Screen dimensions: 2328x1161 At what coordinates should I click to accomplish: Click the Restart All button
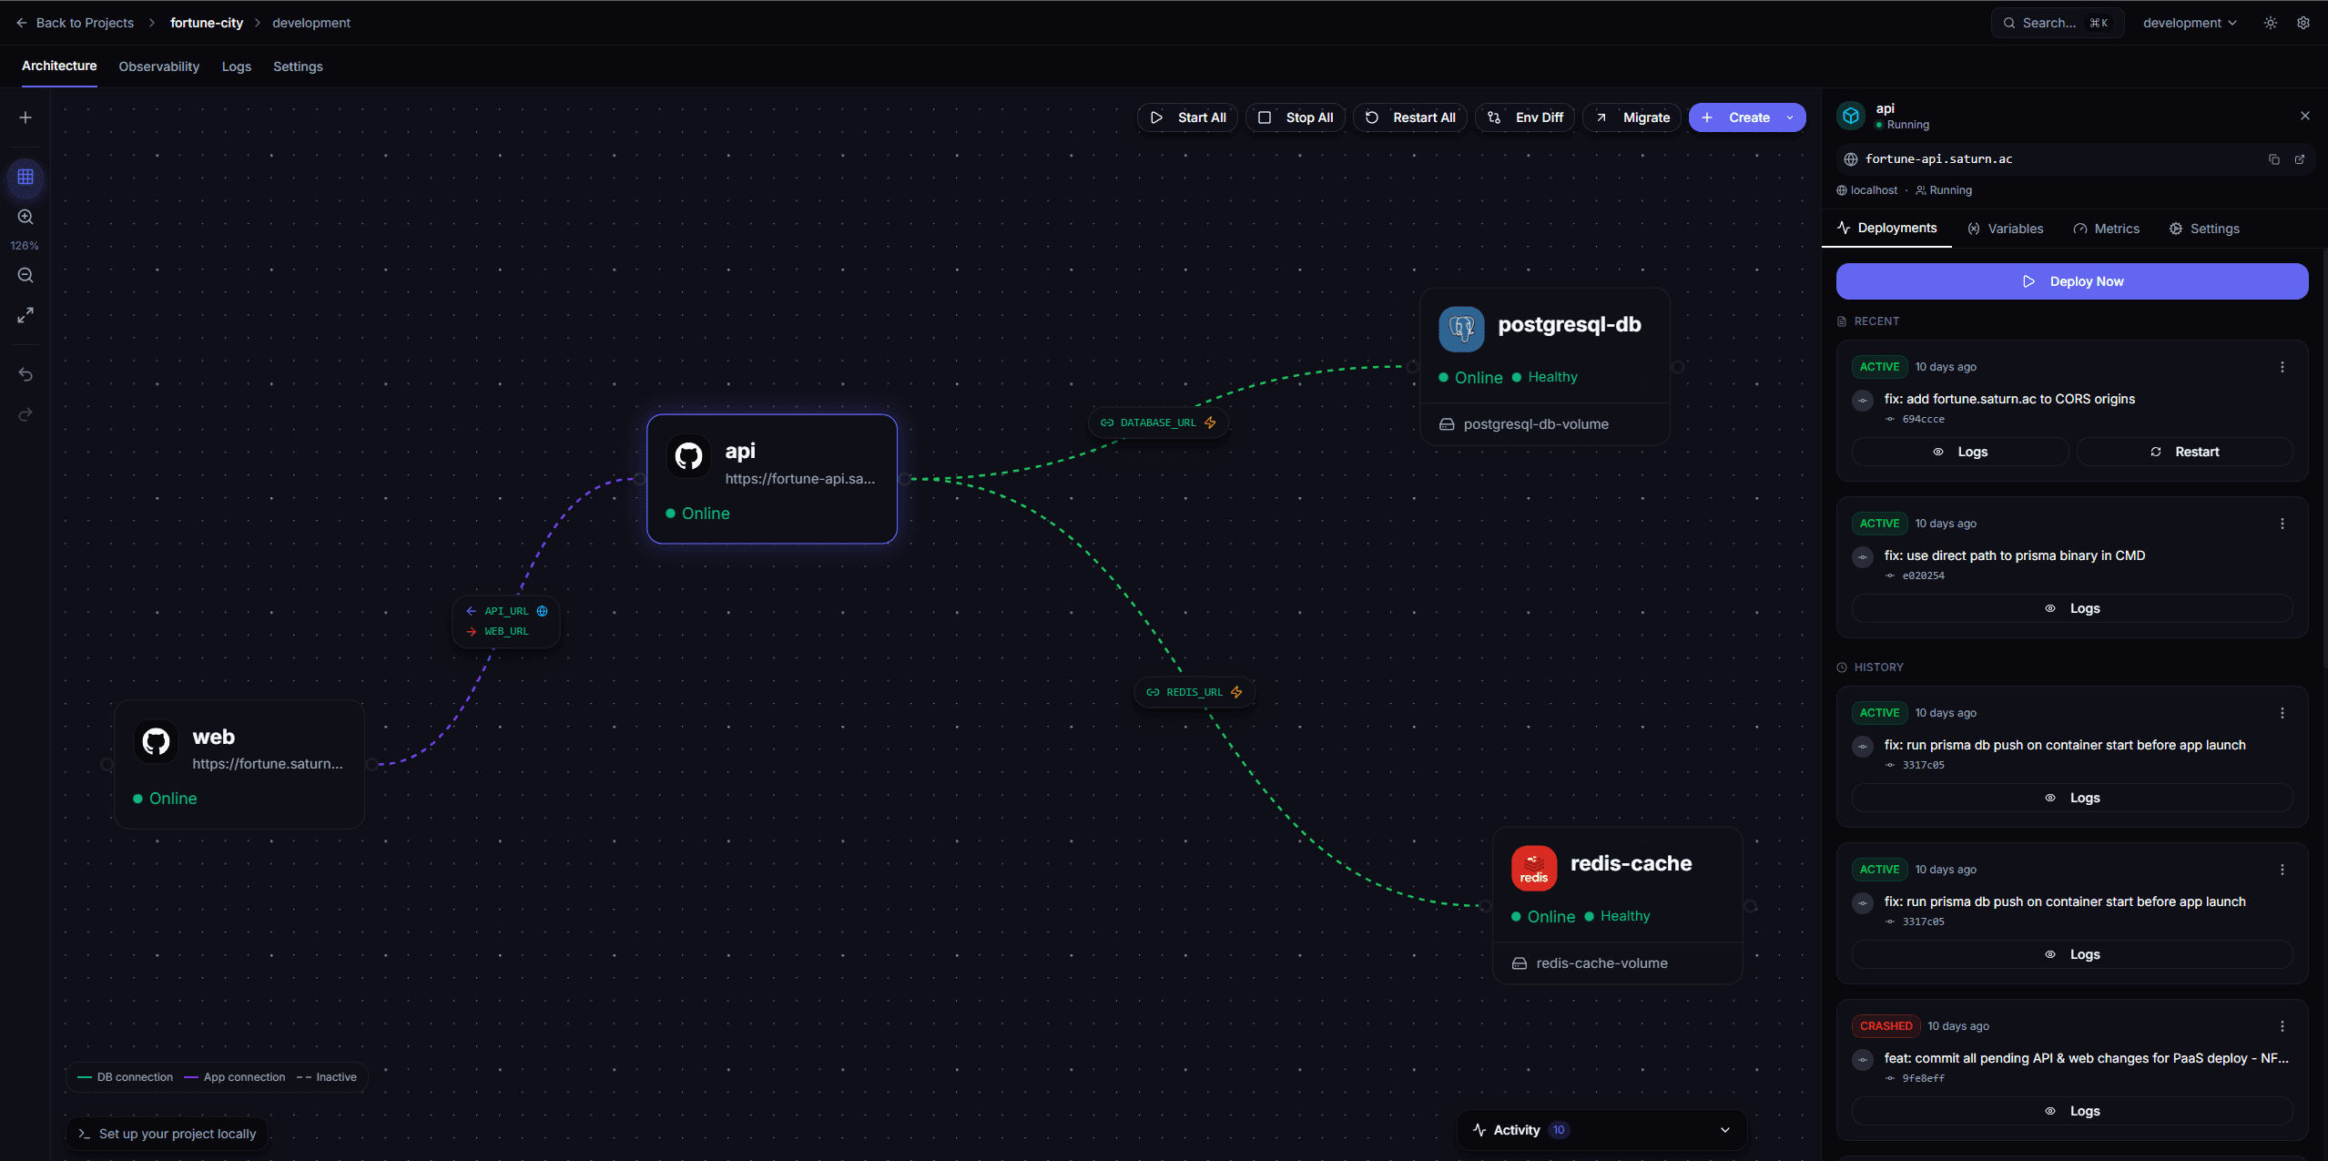1410,117
